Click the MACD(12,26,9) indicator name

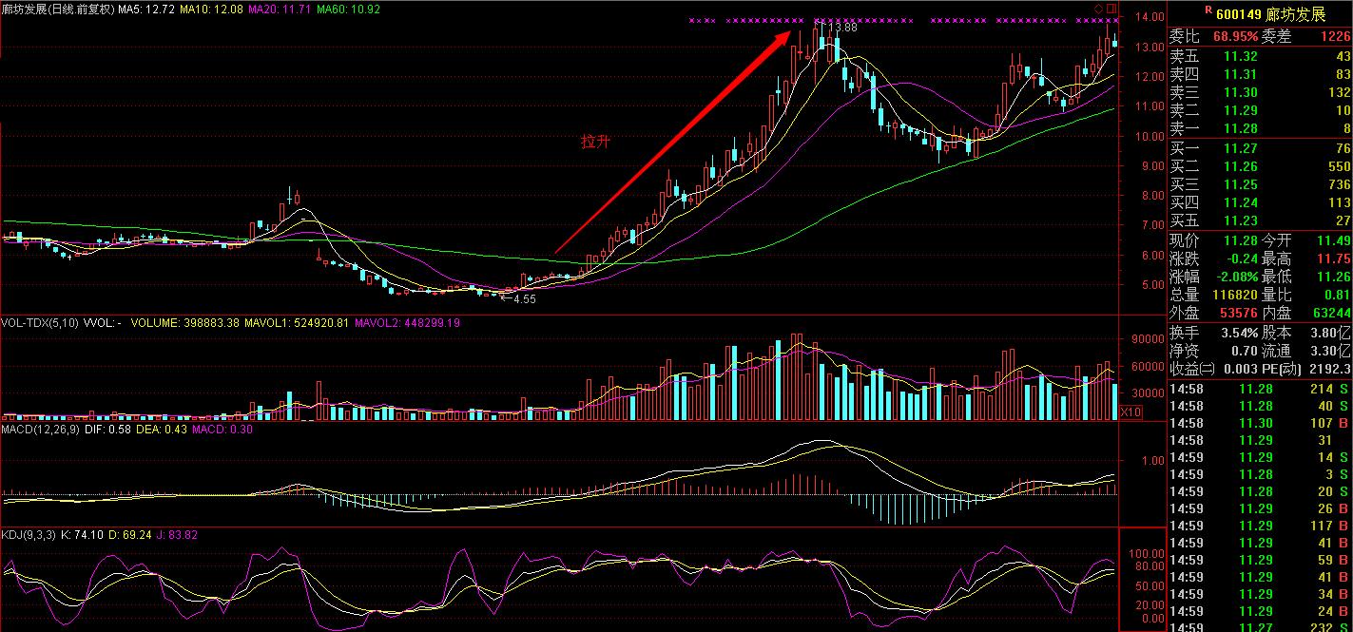tap(38, 430)
